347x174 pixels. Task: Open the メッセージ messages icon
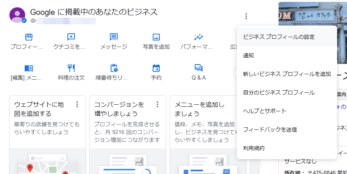click(114, 37)
